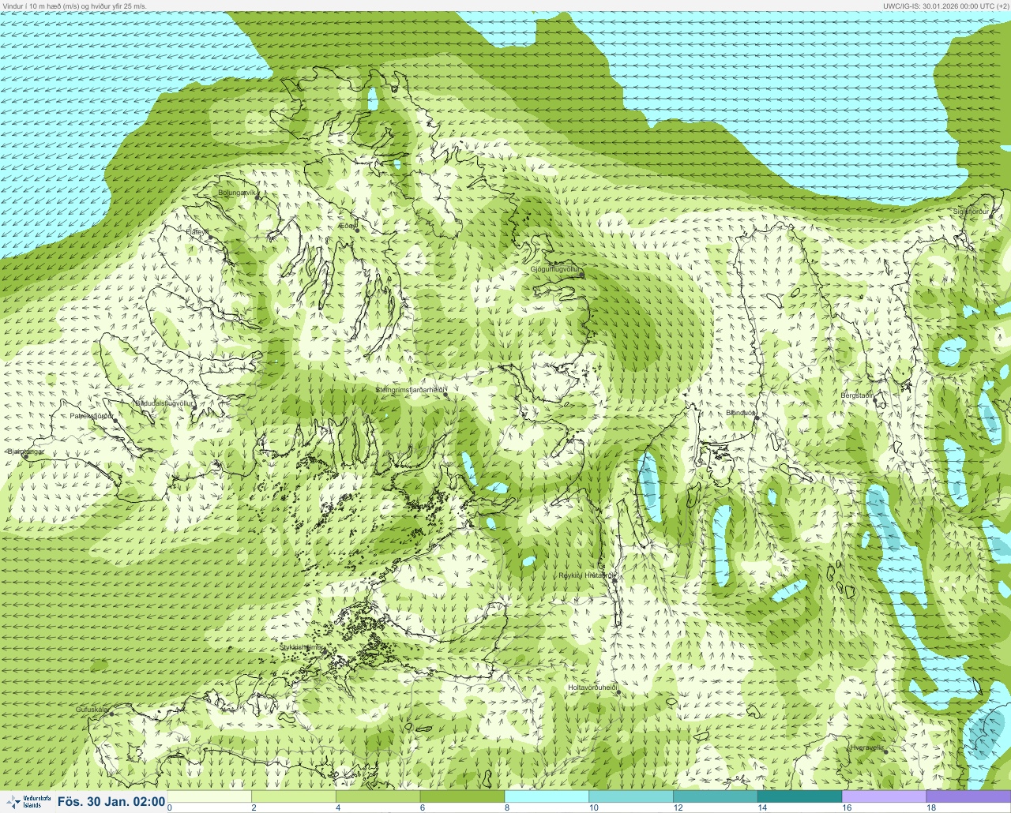Click the legend value 12
Screen dimensions: 1011x813
[678, 807]
